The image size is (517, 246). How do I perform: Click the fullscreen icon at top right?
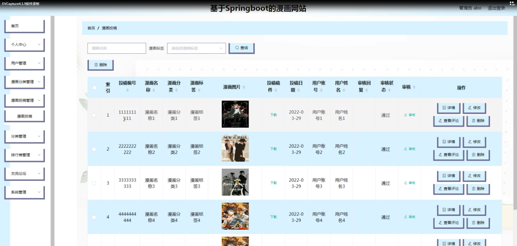click(x=512, y=3)
